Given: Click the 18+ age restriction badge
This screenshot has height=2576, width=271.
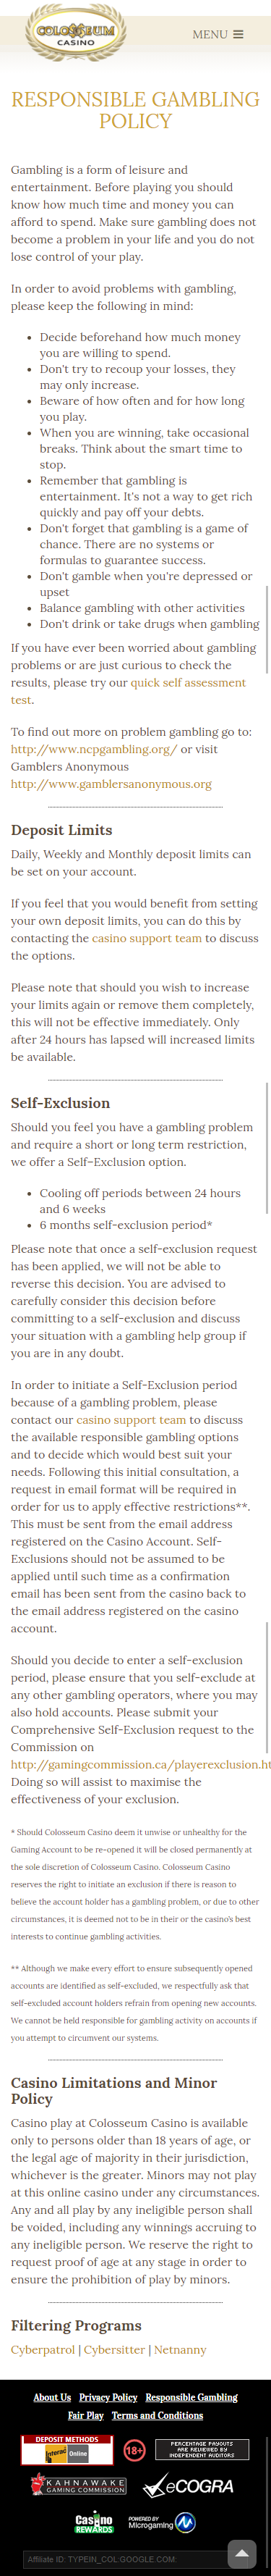Looking at the screenshot, I should tap(134, 2449).
